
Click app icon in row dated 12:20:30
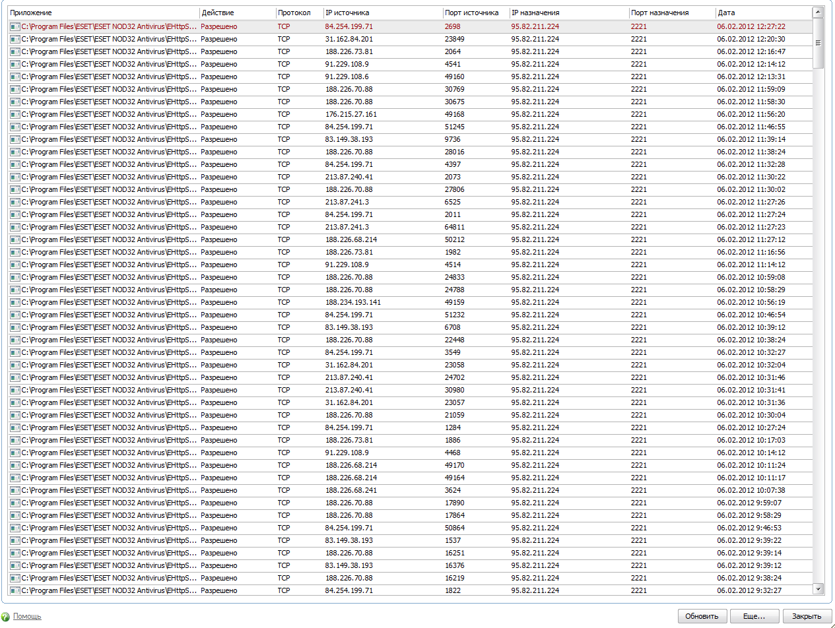click(x=15, y=40)
